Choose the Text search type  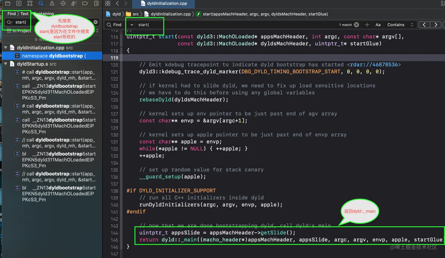click(x=24, y=14)
